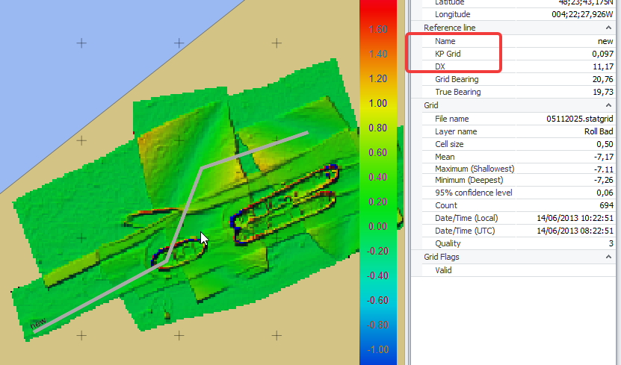The image size is (621, 365).
Task: Select the True Bearing row
Action: click(519, 92)
